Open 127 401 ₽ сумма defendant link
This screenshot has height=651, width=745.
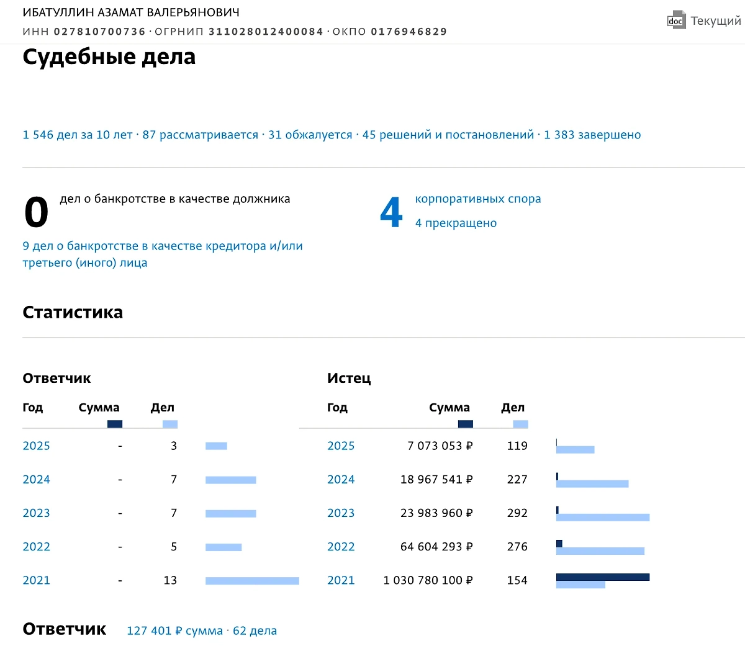(x=174, y=631)
